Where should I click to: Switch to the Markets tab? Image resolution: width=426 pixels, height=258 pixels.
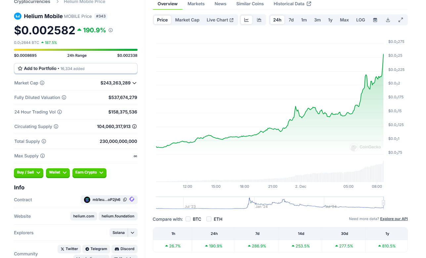(x=196, y=4)
